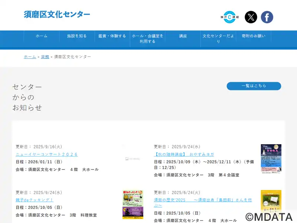
Task: Go to the 講座 menu item
Action: tap(183, 36)
